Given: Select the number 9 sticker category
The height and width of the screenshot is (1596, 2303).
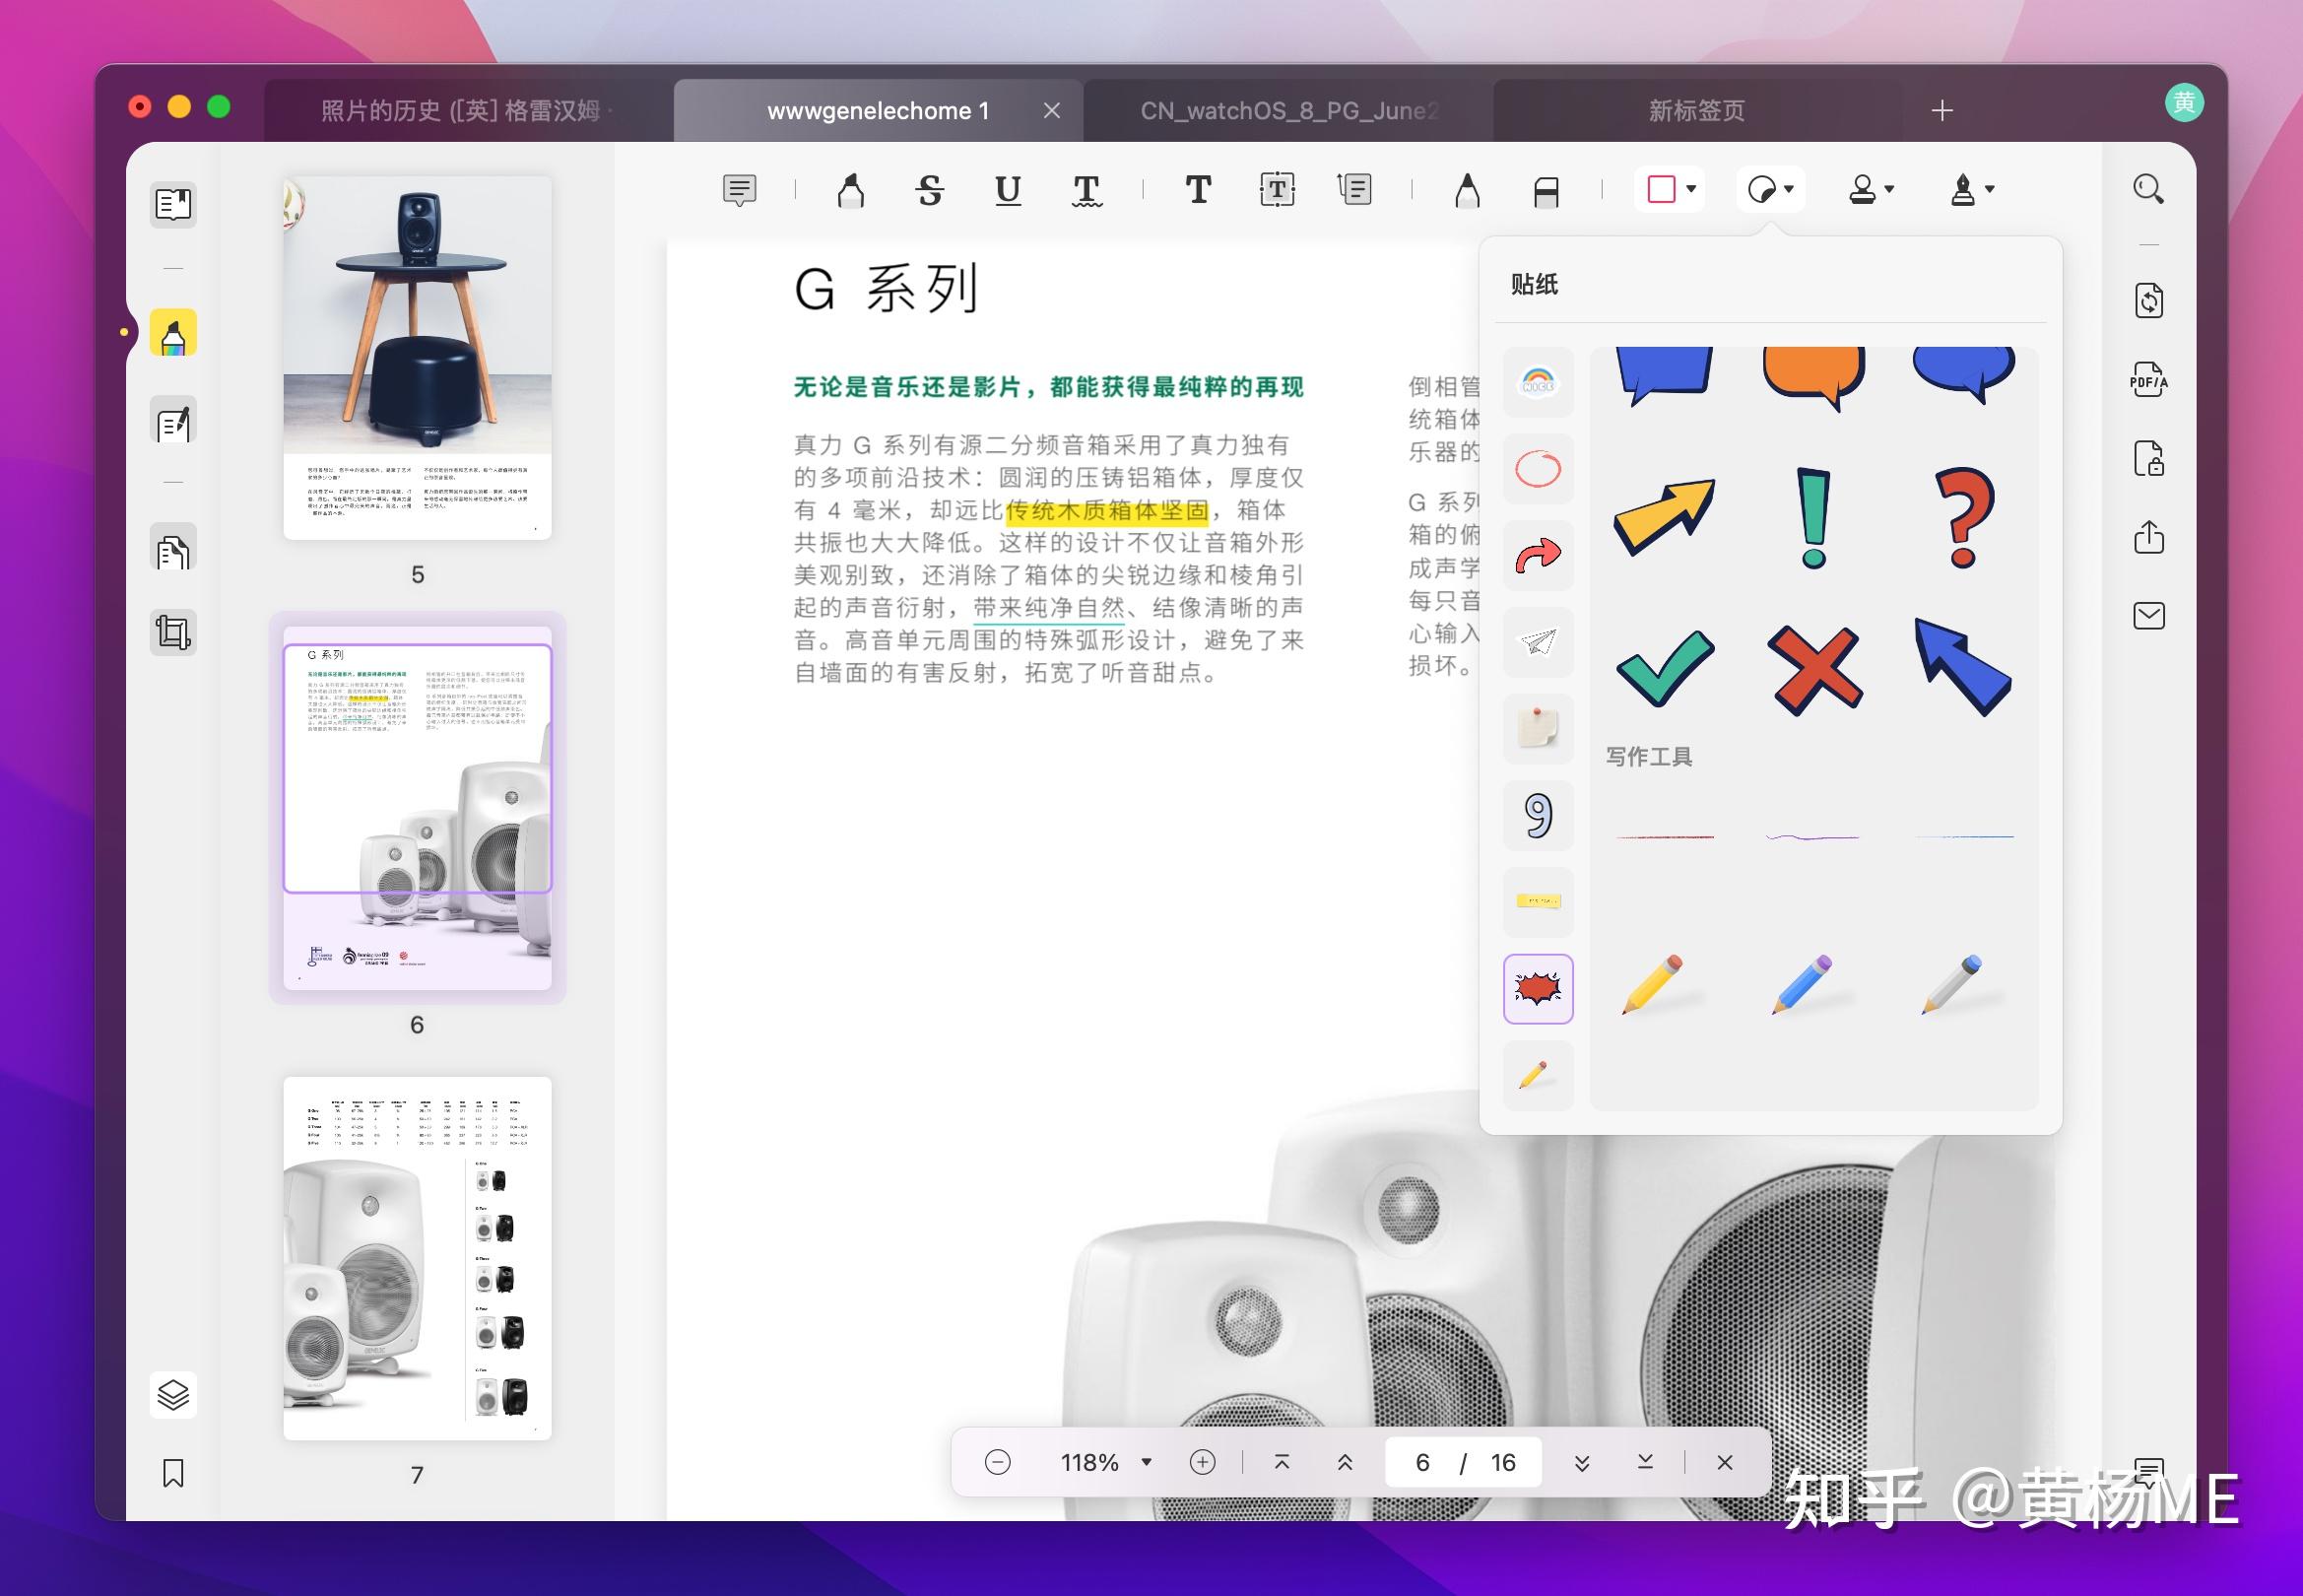Looking at the screenshot, I should 1538,815.
